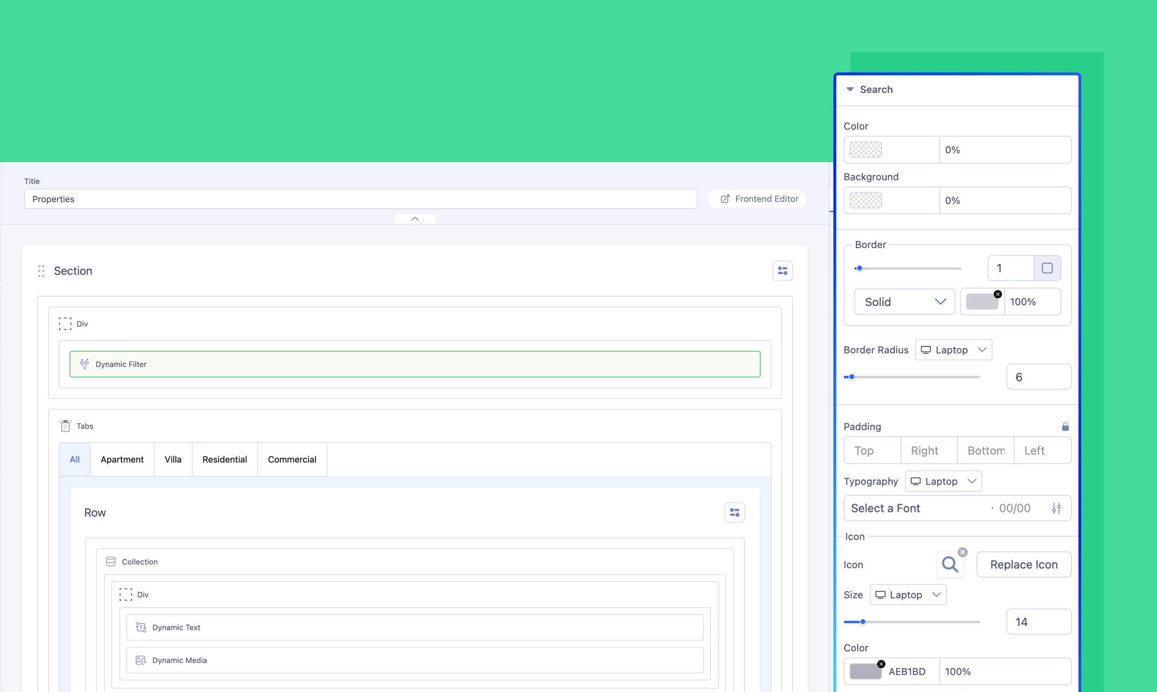Collapse the title bar chevron
This screenshot has width=1157, height=692.
[x=415, y=219]
